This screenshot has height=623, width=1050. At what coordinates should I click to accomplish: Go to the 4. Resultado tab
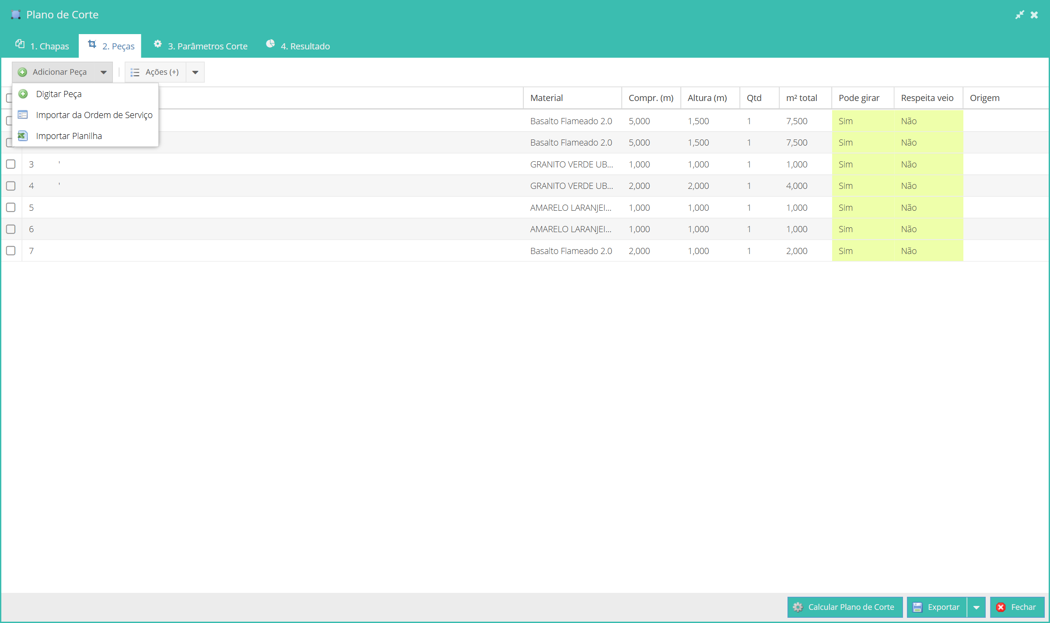pos(298,46)
